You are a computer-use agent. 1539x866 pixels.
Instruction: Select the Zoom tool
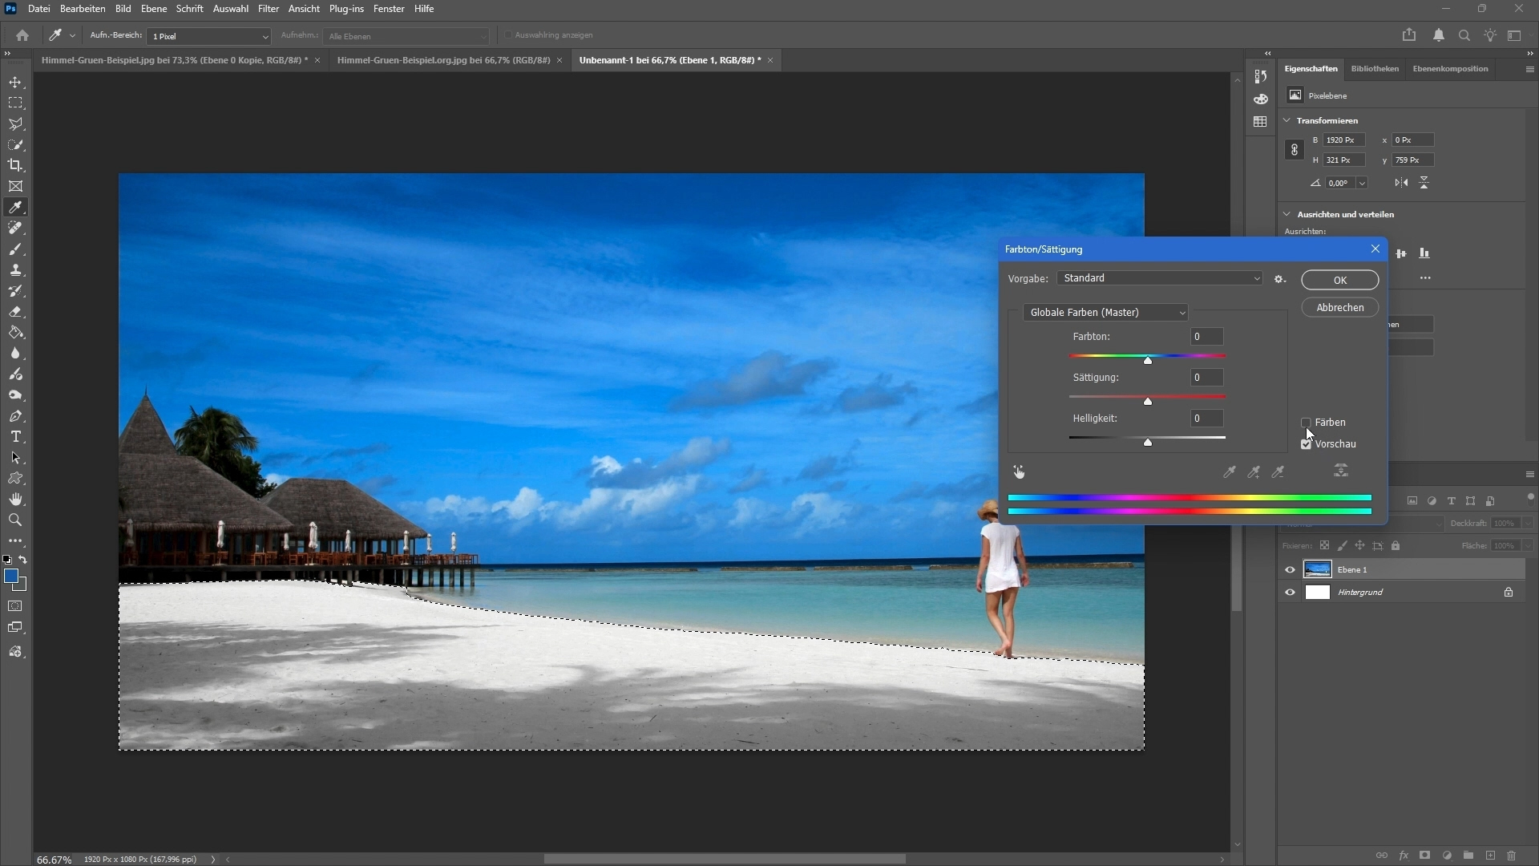(15, 520)
